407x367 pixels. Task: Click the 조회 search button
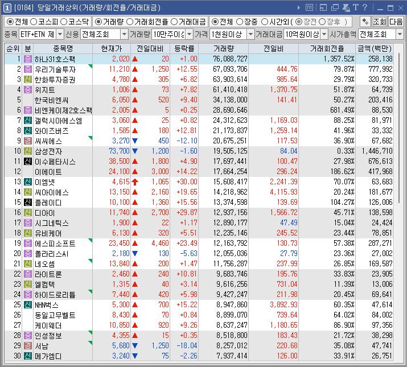coord(380,22)
